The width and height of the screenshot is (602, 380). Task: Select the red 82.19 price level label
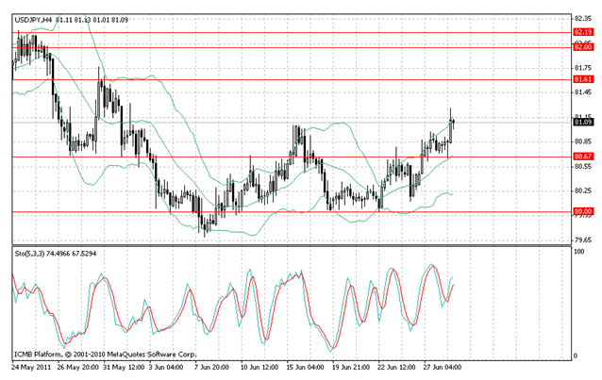[582, 32]
